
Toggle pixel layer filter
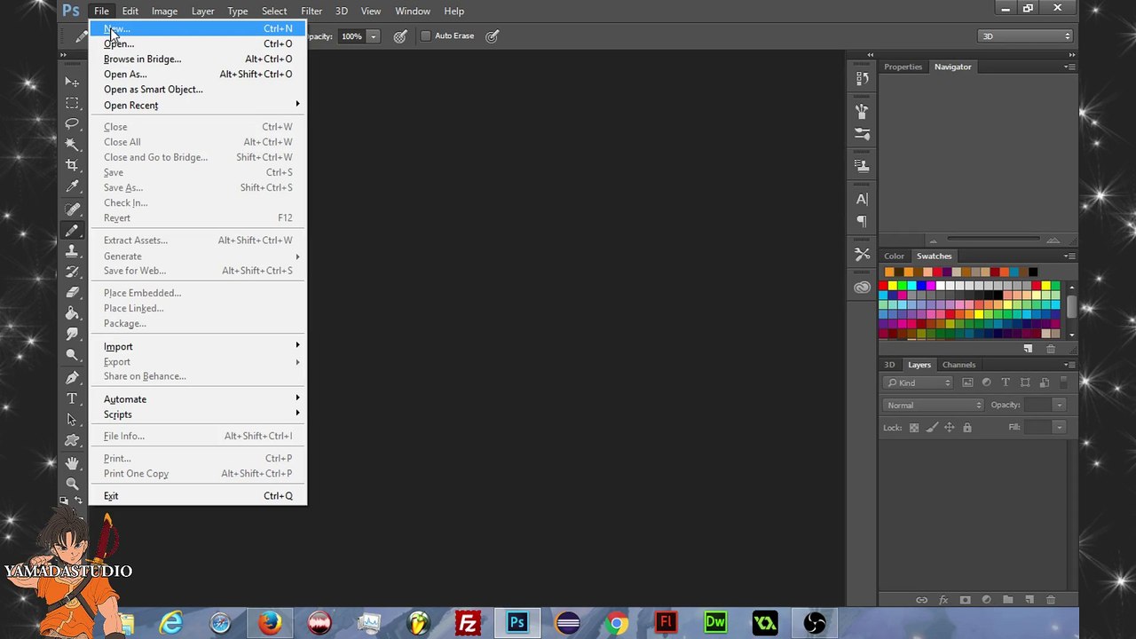point(967,383)
